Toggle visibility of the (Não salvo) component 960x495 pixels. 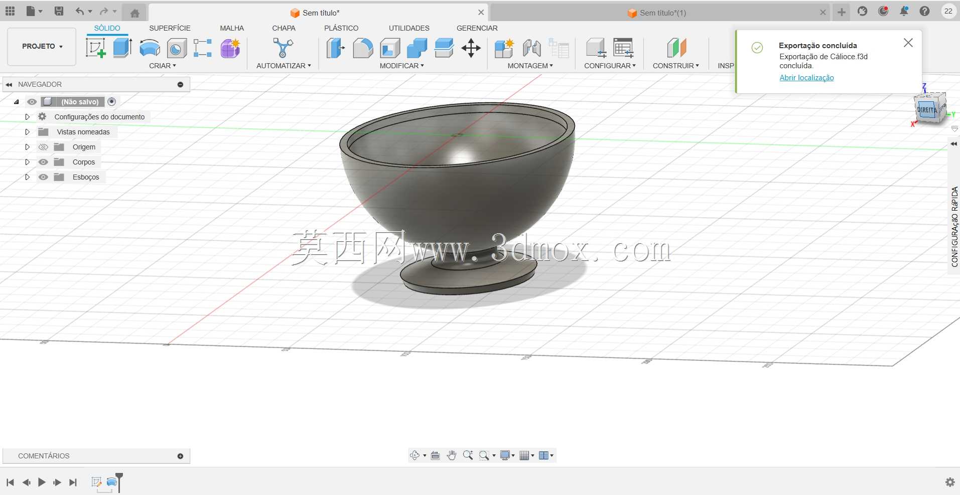tap(32, 102)
